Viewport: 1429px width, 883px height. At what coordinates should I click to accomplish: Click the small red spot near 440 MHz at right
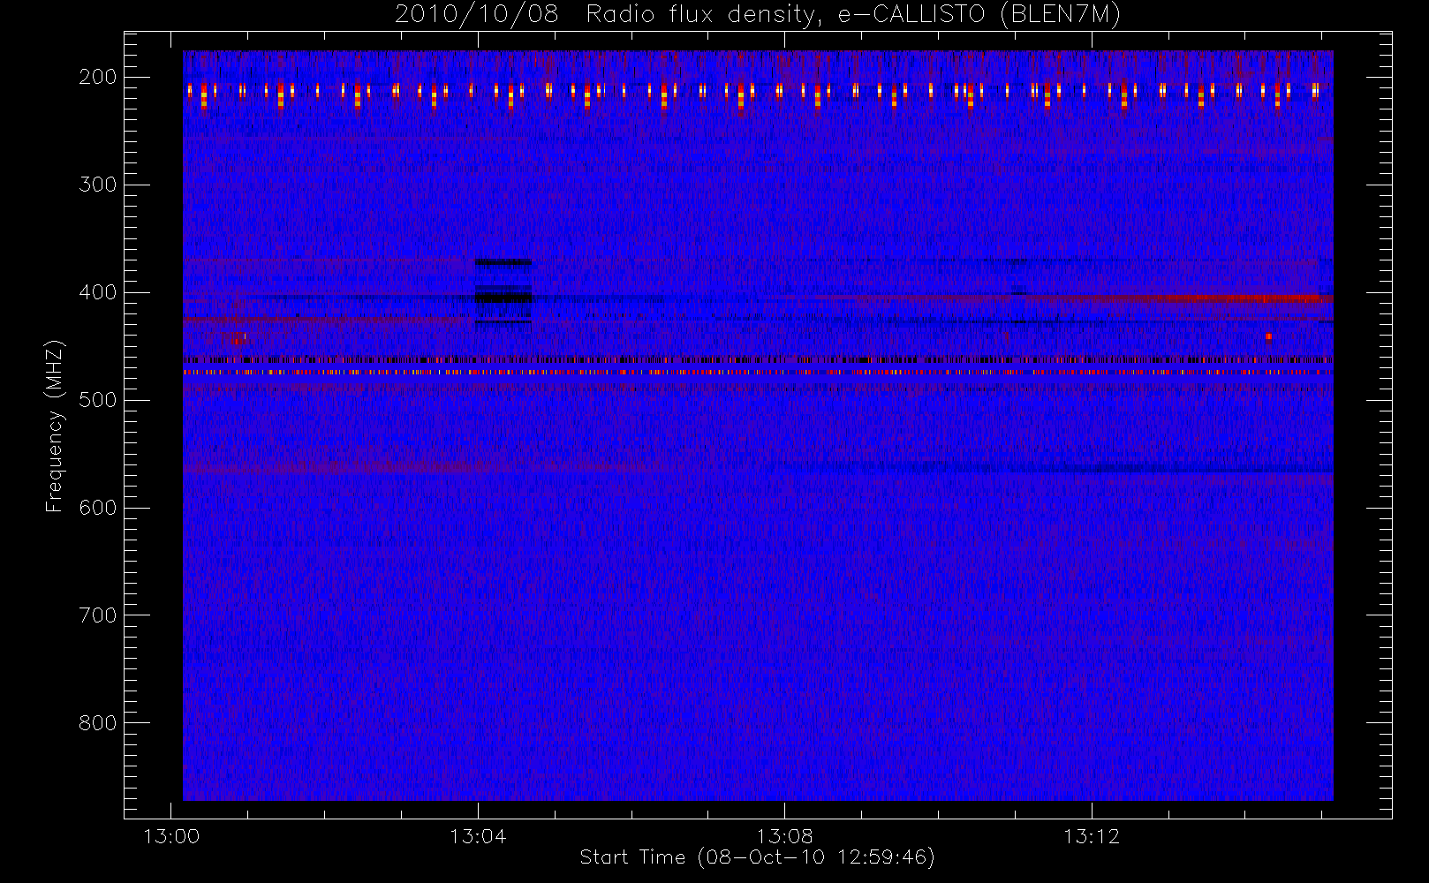pyautogui.click(x=1268, y=336)
